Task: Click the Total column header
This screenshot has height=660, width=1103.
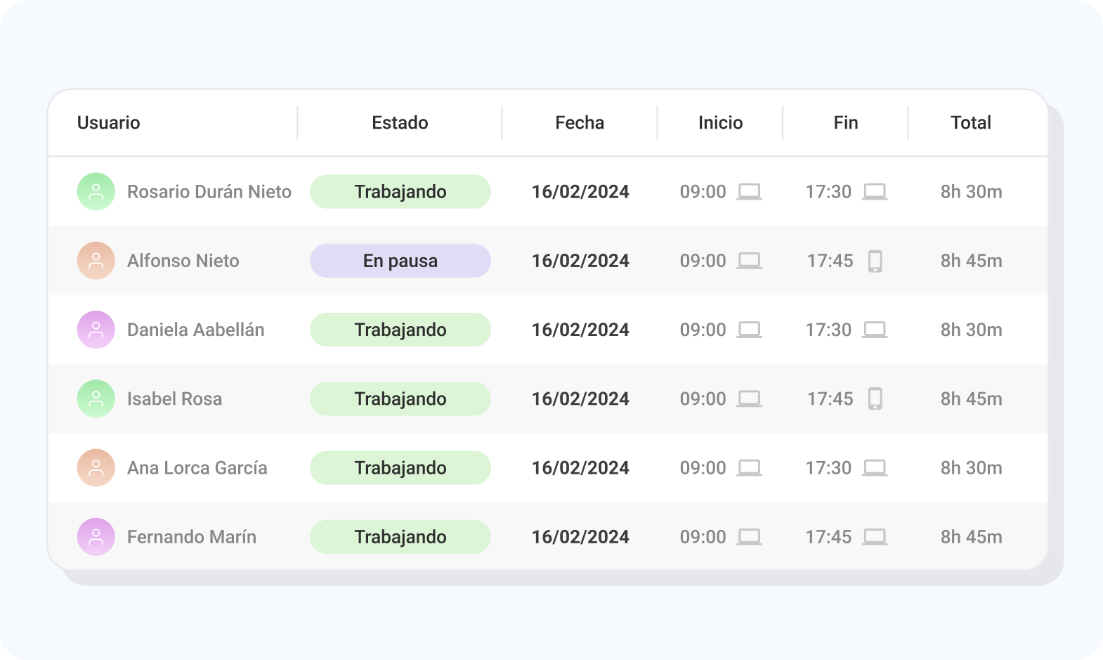Action: [970, 123]
